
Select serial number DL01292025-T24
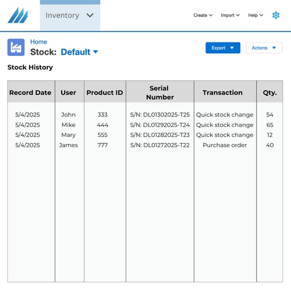coord(160,125)
